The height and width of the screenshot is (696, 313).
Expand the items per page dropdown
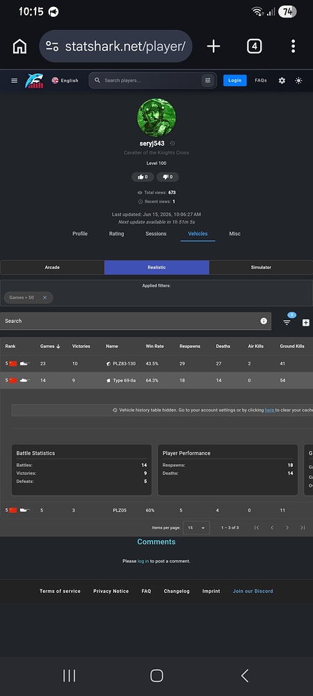pos(196,528)
